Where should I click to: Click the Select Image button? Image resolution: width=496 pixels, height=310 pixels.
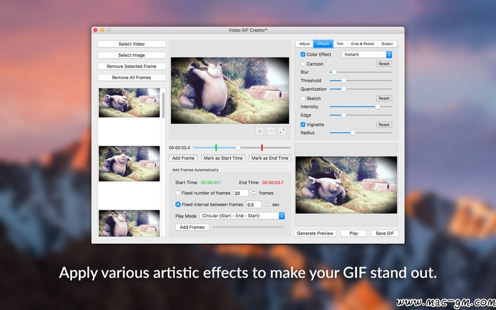pyautogui.click(x=131, y=55)
